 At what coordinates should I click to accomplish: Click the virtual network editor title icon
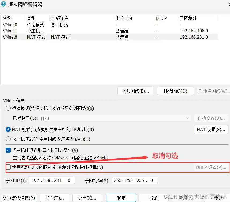(x=4, y=4)
